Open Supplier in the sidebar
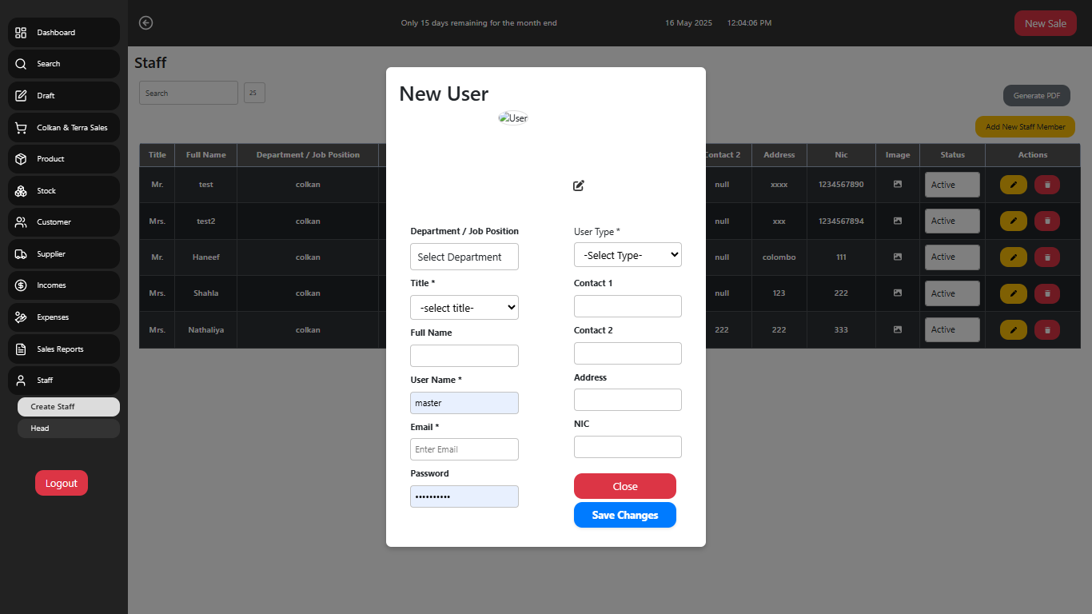1092x614 pixels. pyautogui.click(x=64, y=254)
